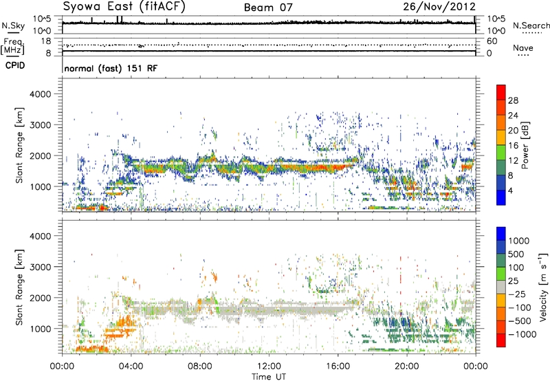
Task: Click the "Velocity [m s-1]" color bar title
Action: tap(543, 287)
